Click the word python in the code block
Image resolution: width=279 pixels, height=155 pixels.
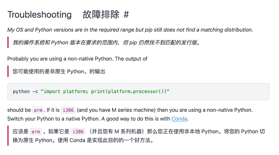pos(21,91)
